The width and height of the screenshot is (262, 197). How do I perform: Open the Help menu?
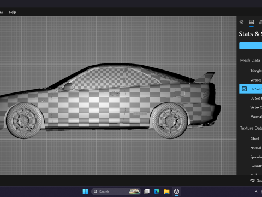click(x=13, y=12)
